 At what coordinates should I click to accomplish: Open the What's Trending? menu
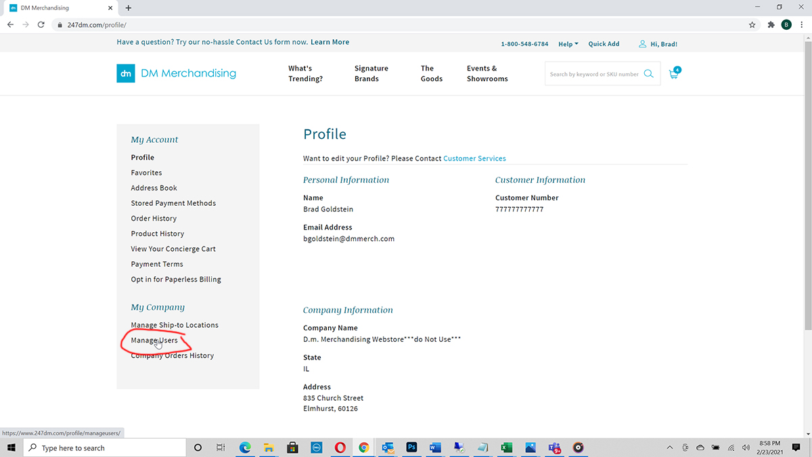pos(305,73)
